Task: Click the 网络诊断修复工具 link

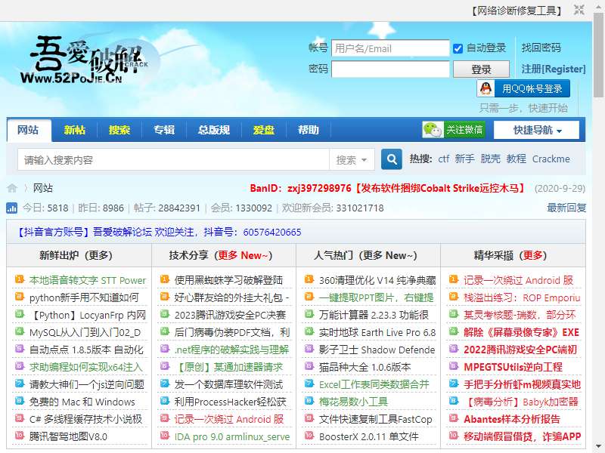Action: [x=517, y=11]
